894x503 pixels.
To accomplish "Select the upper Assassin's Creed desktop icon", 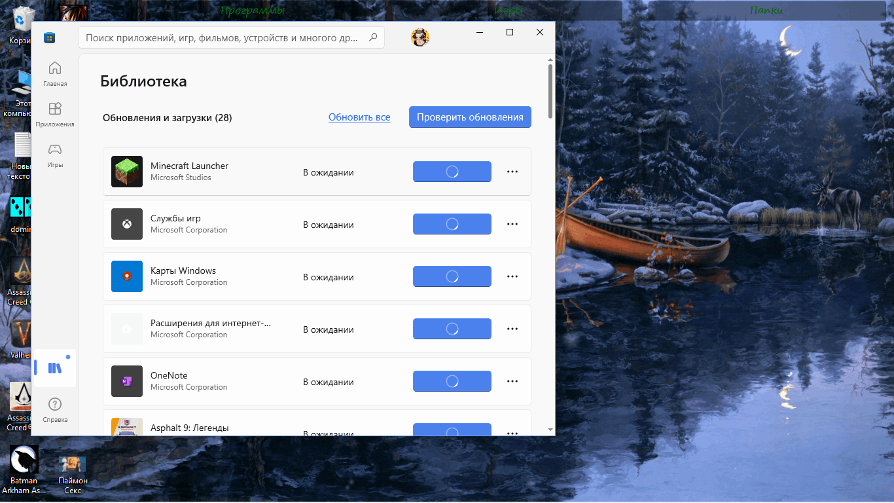I will 19,282.
